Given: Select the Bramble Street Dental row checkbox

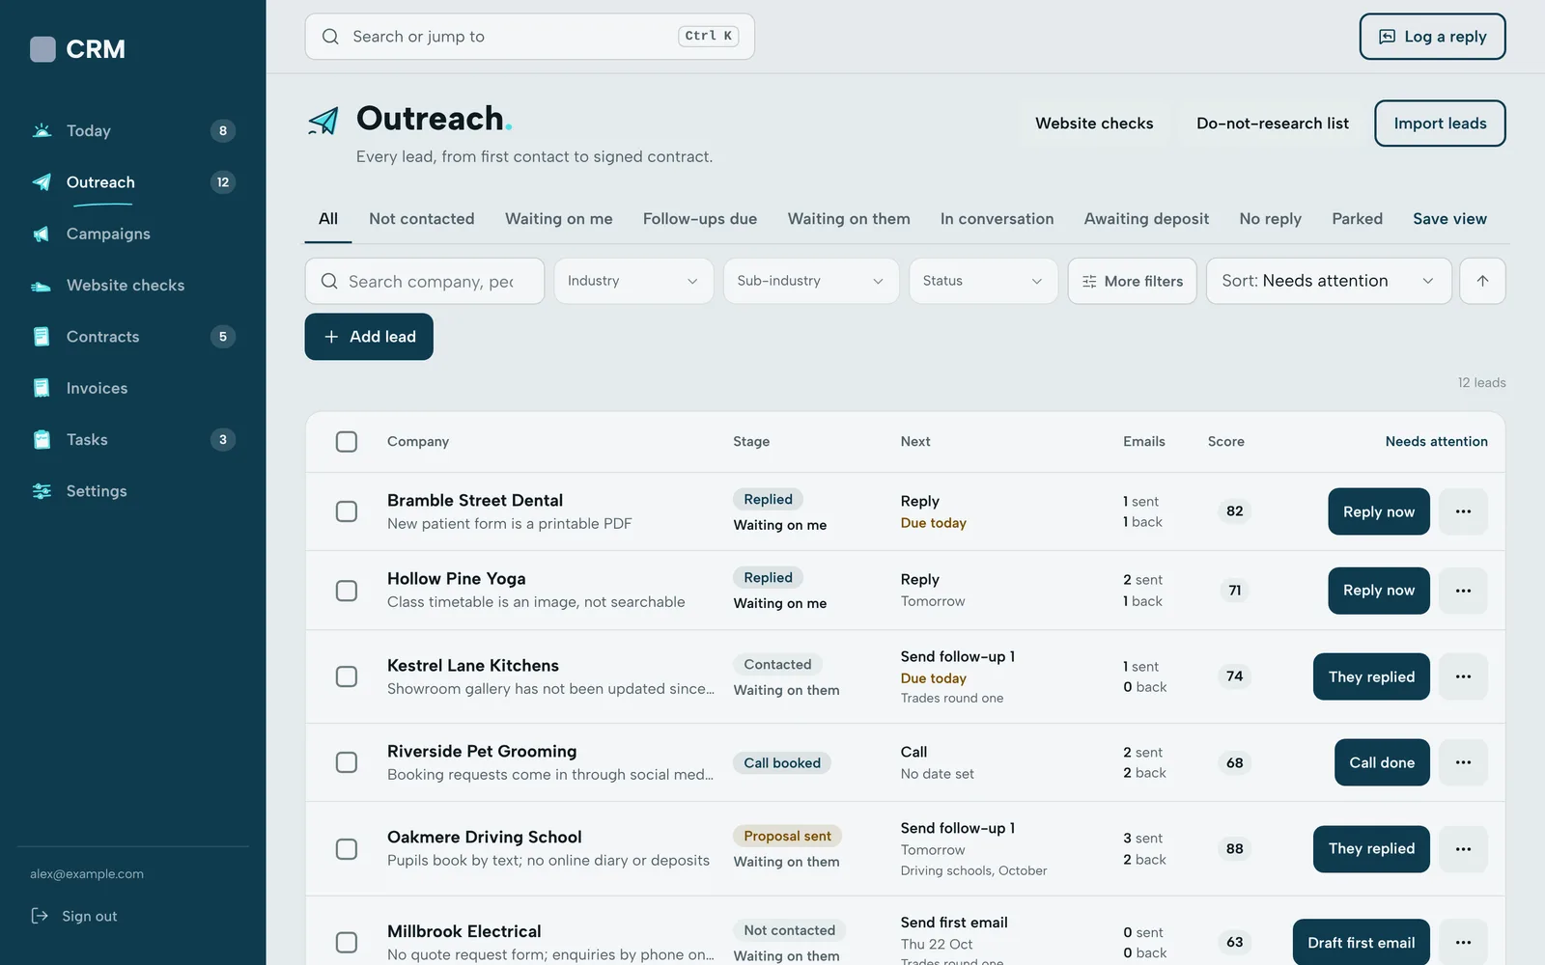Looking at the screenshot, I should tap(347, 511).
